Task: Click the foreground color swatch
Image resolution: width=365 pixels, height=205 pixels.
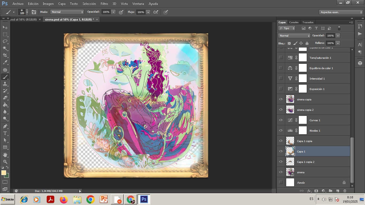Action: pos(4,173)
